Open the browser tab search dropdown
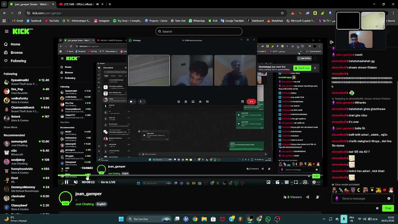Screen dimensions: 398x224 click(x=4, y=4)
